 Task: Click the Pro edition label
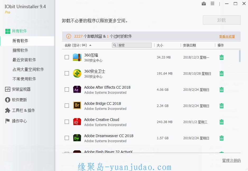coord(7,12)
